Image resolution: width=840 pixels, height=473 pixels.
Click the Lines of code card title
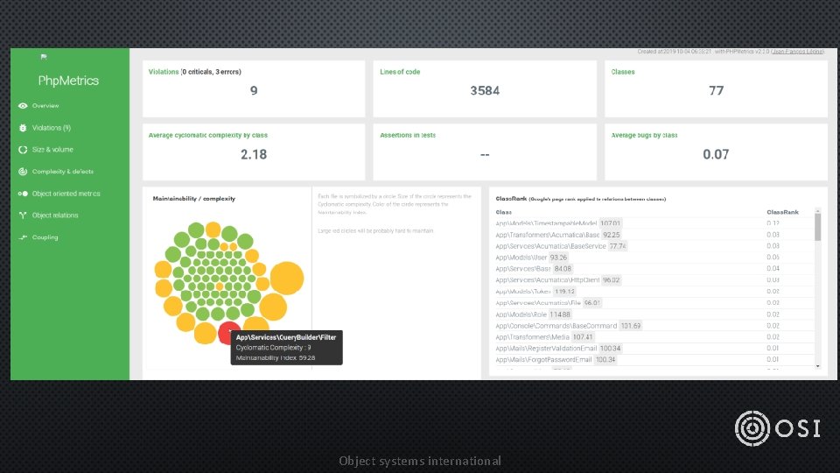point(400,72)
